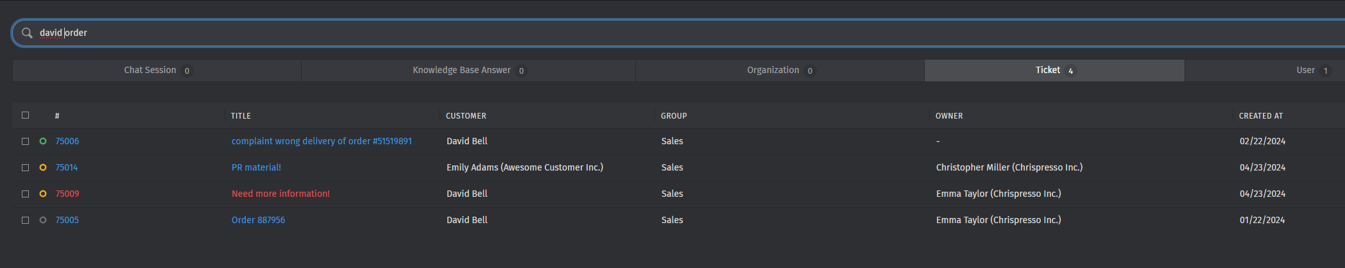Switch to the Organization tab
Screen dimensions: 1345x268
coord(780,71)
